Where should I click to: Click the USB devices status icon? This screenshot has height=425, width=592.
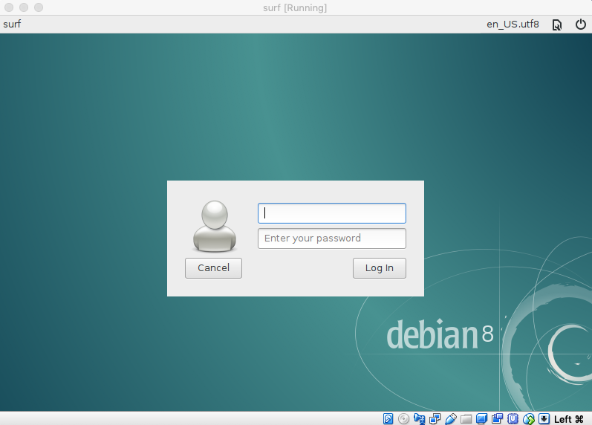click(451, 418)
